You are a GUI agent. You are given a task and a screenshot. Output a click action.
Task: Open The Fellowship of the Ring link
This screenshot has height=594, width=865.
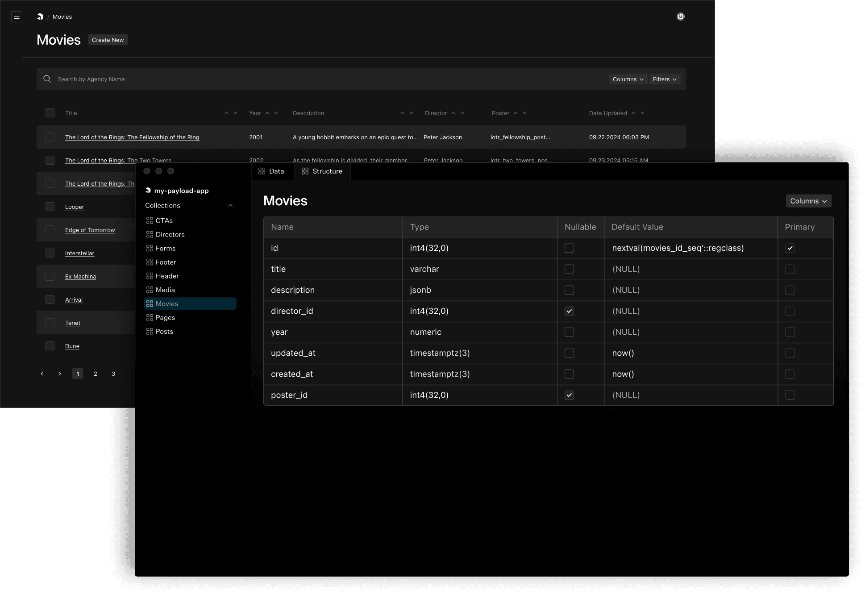132,137
